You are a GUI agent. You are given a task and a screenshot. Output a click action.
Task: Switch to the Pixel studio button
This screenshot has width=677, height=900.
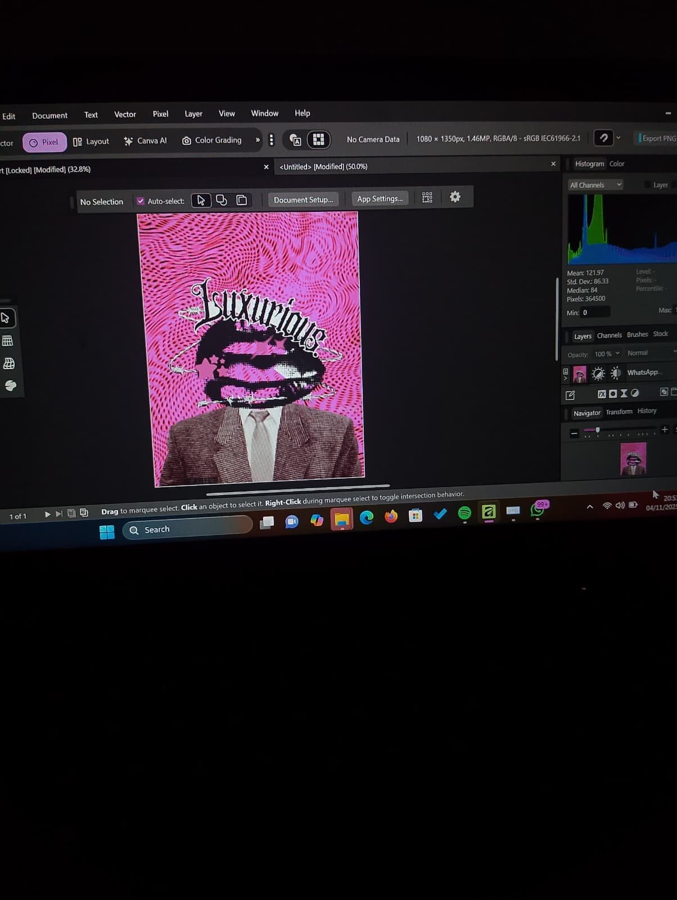(x=44, y=142)
